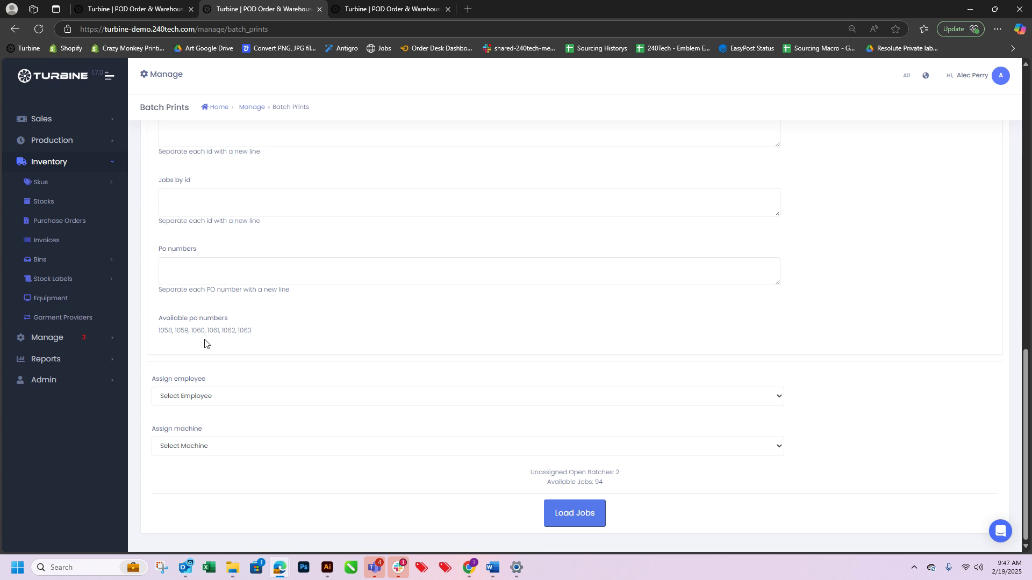
Task: Collapse sidebar using the Turbine menu toggle icon
Action: pyautogui.click(x=109, y=76)
